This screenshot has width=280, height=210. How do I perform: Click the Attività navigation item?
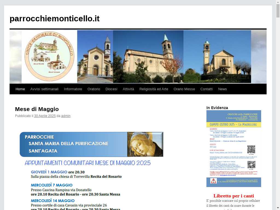pos(128,89)
